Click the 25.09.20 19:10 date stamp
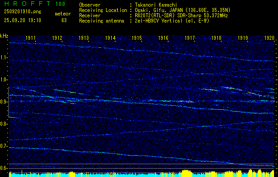The width and height of the screenshot is (278, 177). (x=21, y=20)
